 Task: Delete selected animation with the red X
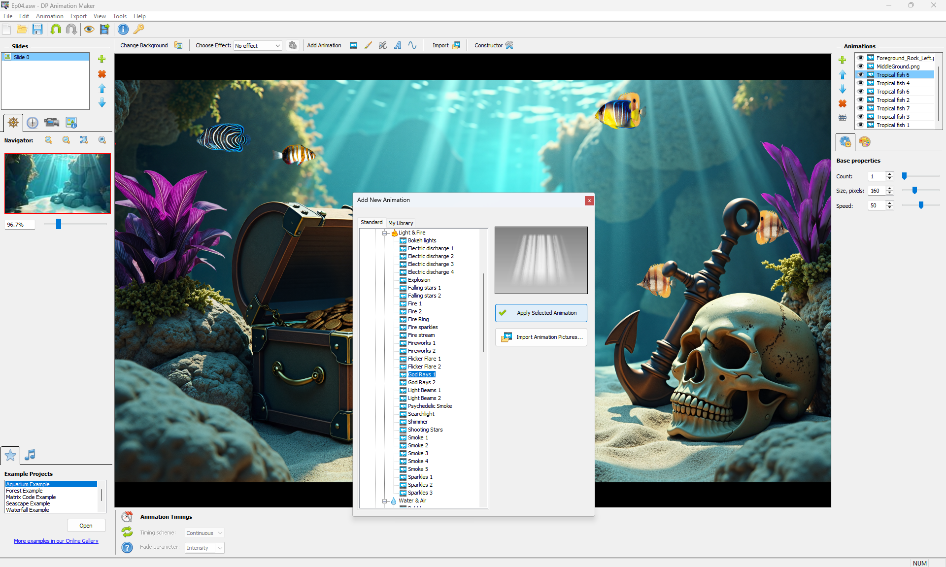pyautogui.click(x=843, y=103)
